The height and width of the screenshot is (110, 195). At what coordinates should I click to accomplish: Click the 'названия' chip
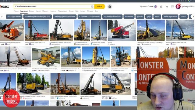[129, 16]
